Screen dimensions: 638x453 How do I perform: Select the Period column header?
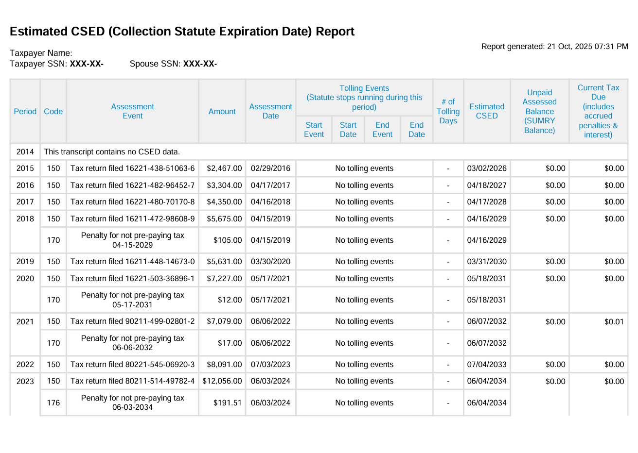coord(25,111)
